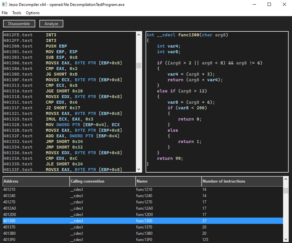Open the File menu
The width and height of the screenshot is (292, 243).
[x=5, y=13]
